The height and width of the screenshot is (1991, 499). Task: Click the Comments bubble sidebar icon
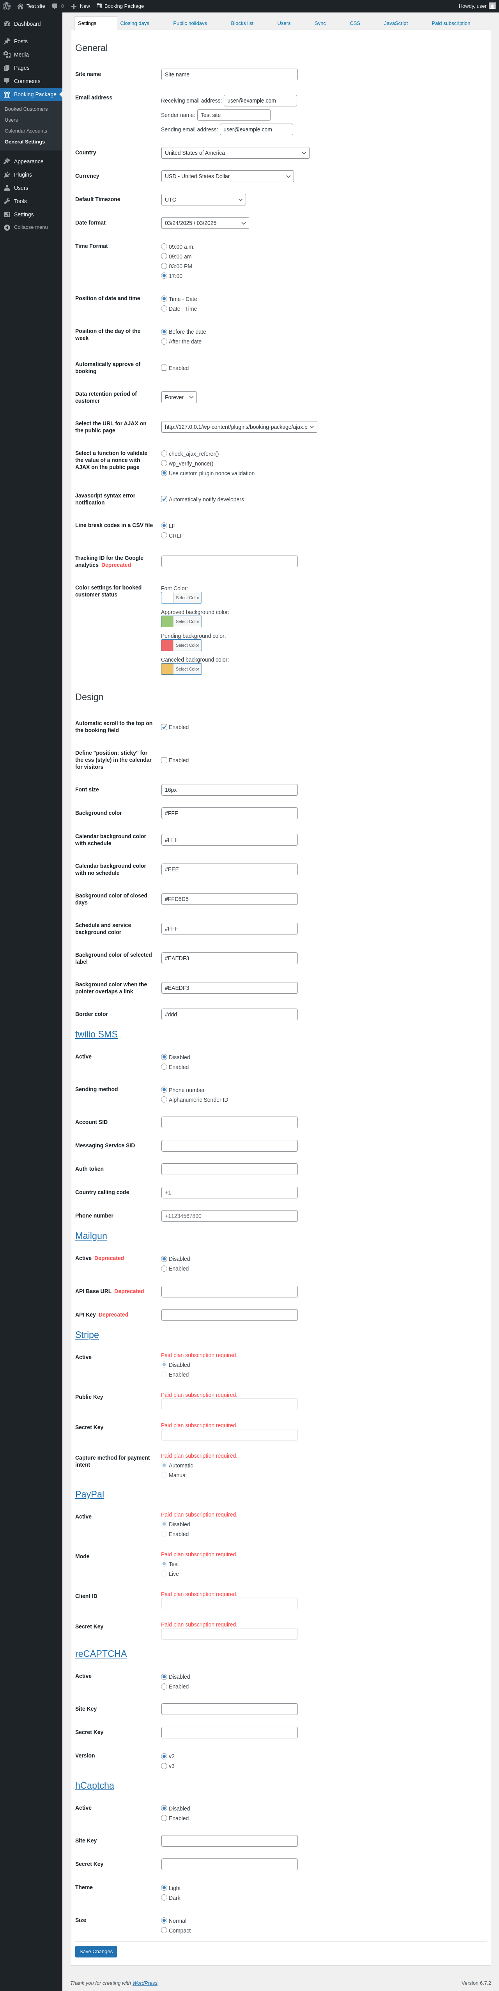7,81
